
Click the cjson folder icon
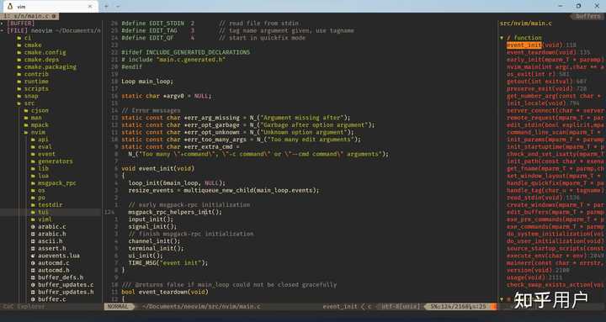[26, 110]
